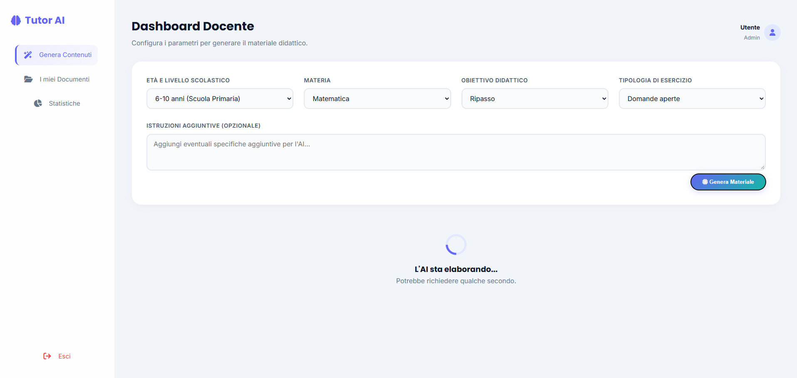The height and width of the screenshot is (378, 797).
Task: Click the loading spinner indicator
Action: pyautogui.click(x=456, y=245)
